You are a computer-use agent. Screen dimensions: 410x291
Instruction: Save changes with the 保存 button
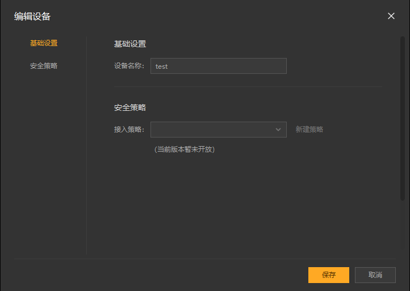(x=329, y=275)
